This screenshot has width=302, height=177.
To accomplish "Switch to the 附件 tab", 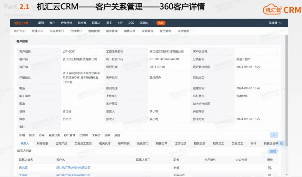I will [253, 143].
